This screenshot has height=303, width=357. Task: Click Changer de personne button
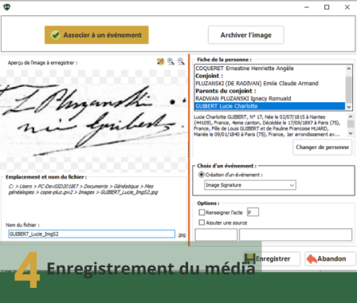click(322, 148)
